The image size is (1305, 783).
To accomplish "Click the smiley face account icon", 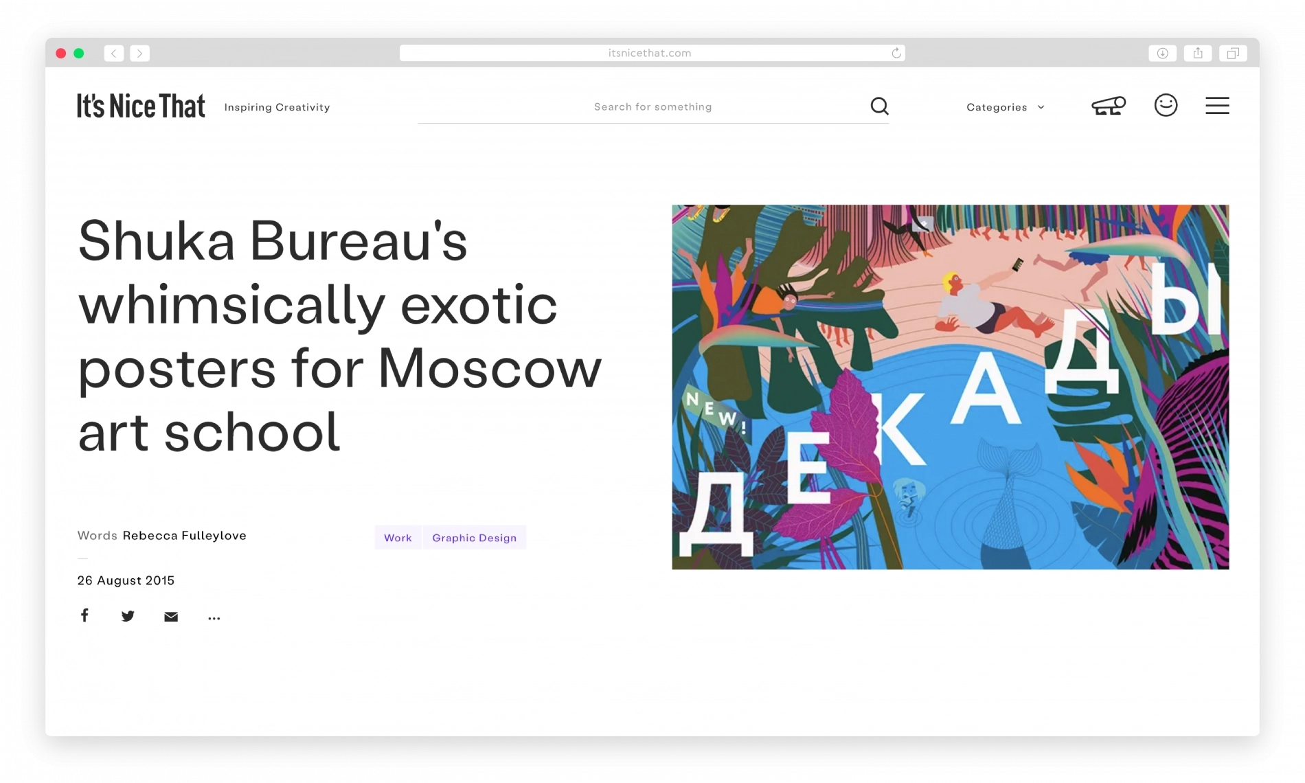I will point(1166,105).
